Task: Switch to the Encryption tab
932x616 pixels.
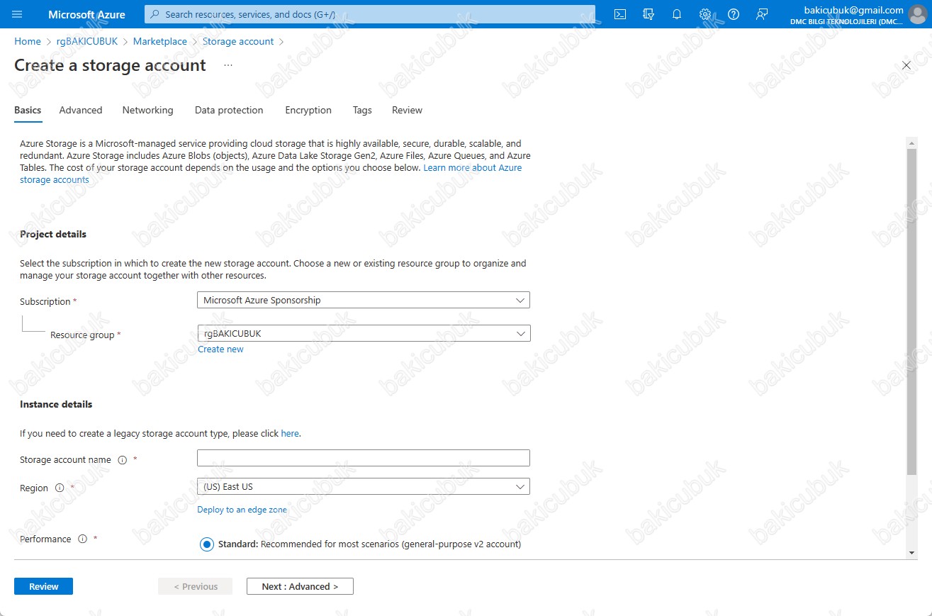Action: click(x=308, y=110)
